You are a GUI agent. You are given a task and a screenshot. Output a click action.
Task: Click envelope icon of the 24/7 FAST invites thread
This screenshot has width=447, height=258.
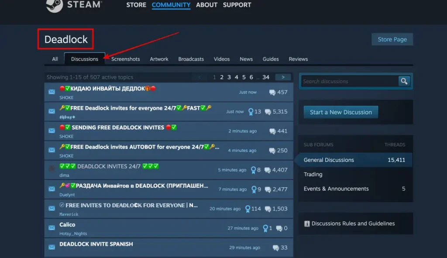[52, 111]
